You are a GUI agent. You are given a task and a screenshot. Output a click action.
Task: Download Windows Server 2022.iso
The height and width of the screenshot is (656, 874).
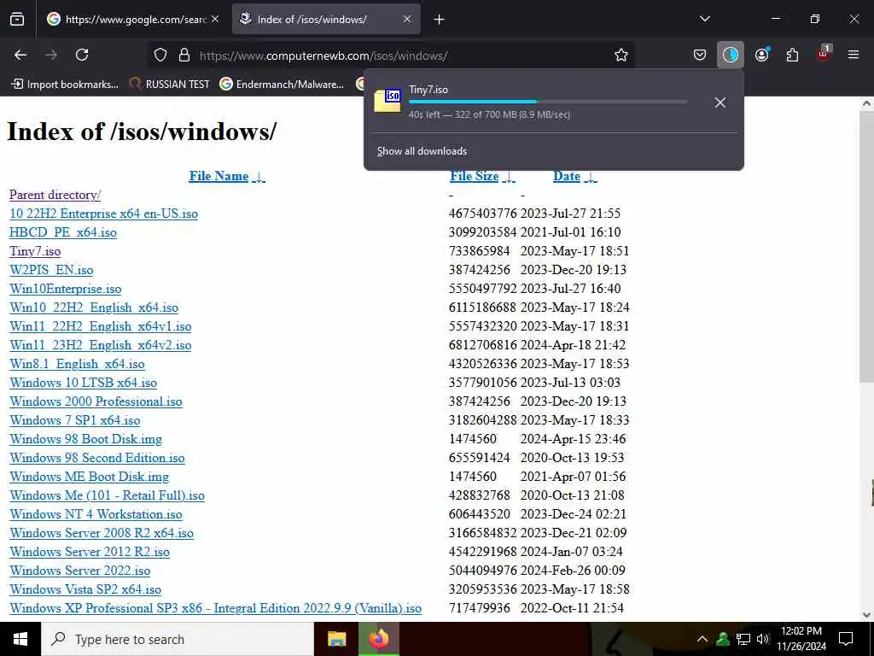pos(79,571)
